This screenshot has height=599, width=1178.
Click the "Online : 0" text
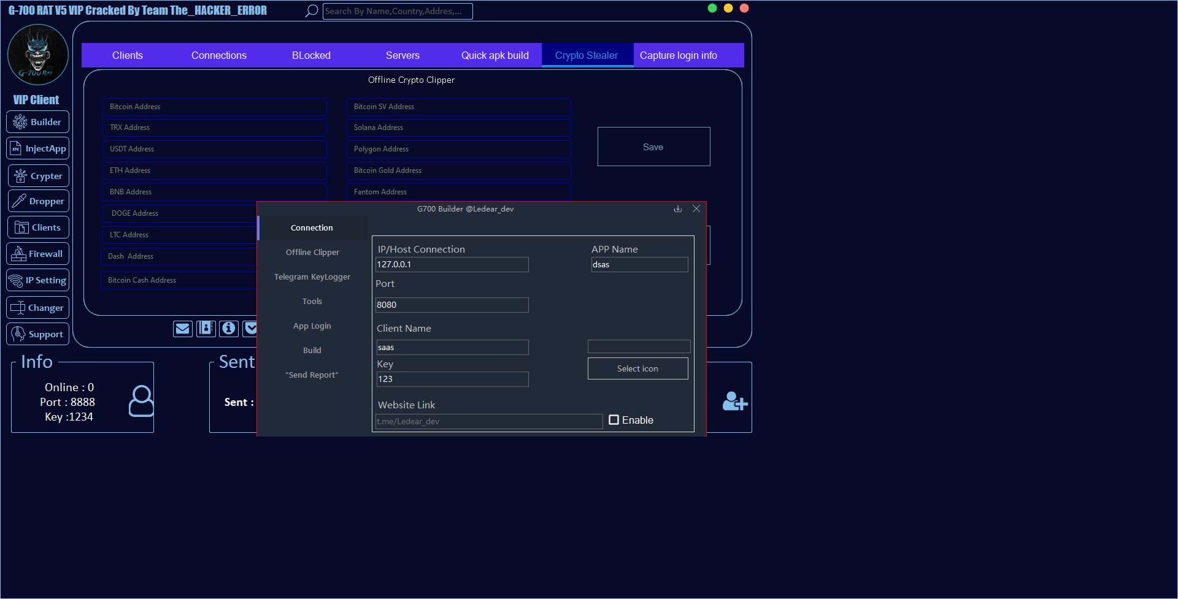69,387
